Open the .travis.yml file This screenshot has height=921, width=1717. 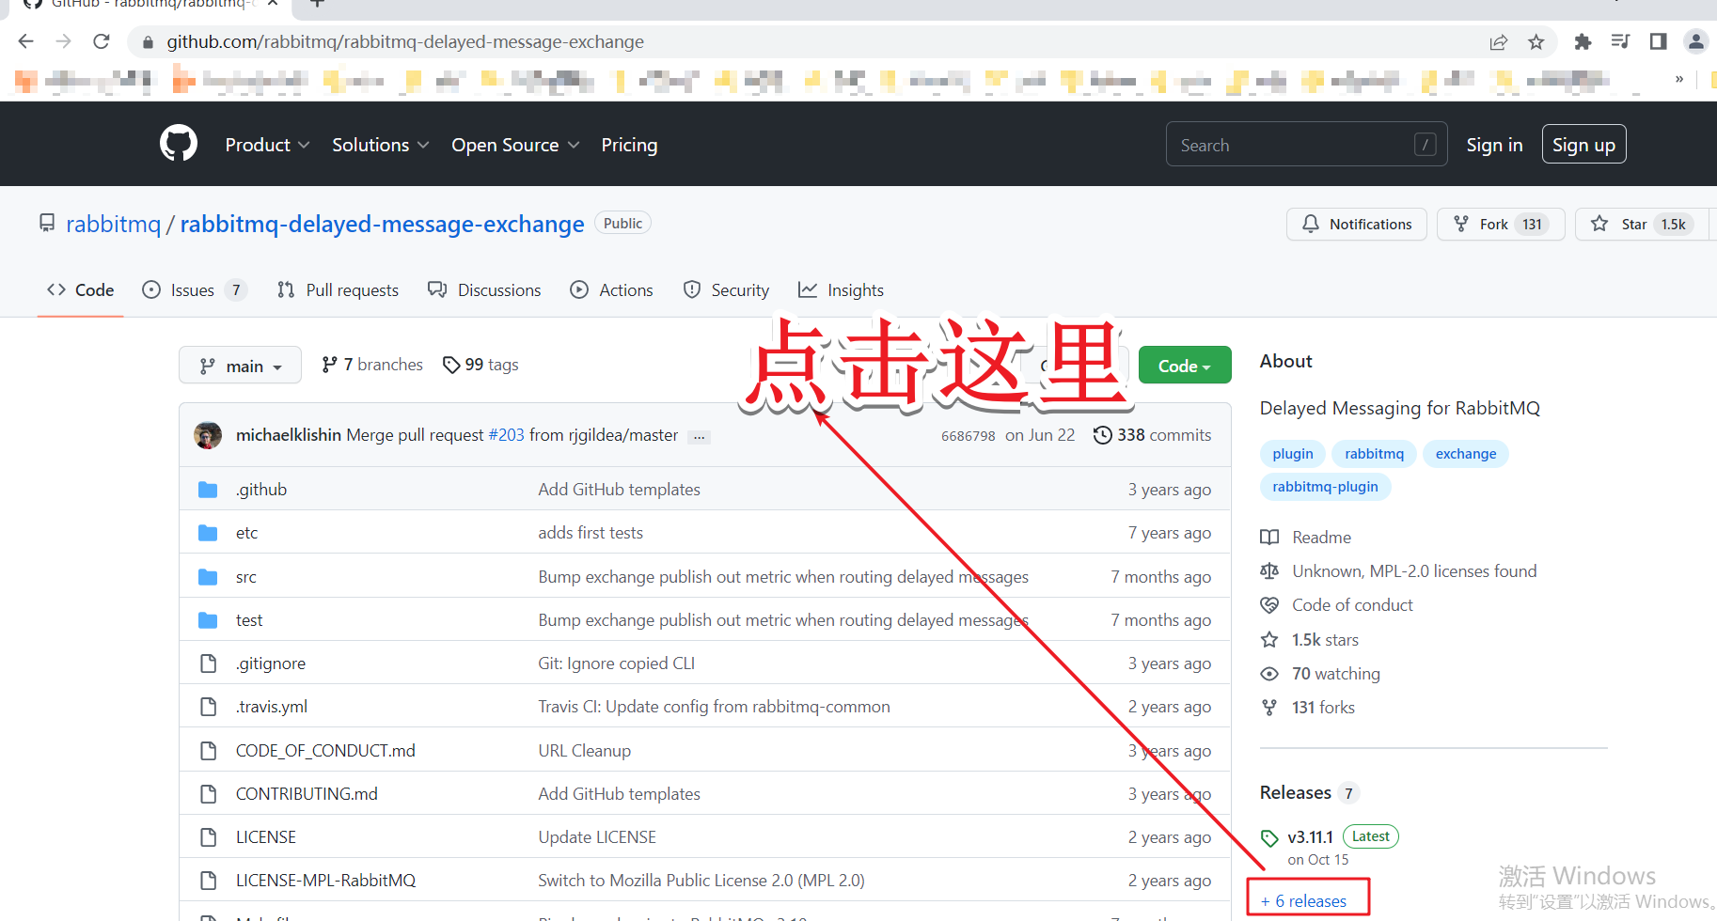tap(272, 707)
